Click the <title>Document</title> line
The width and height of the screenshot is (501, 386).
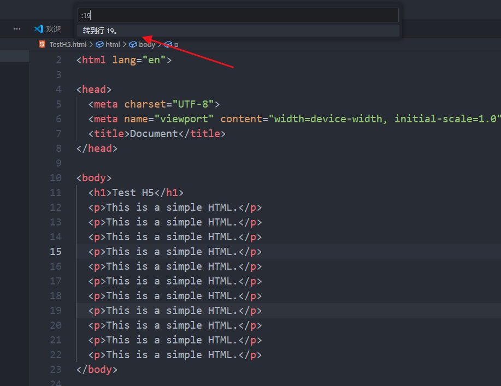point(157,133)
